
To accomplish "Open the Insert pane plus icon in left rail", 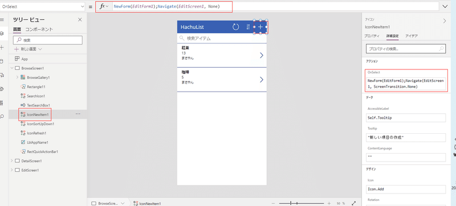I will pos(2,47).
